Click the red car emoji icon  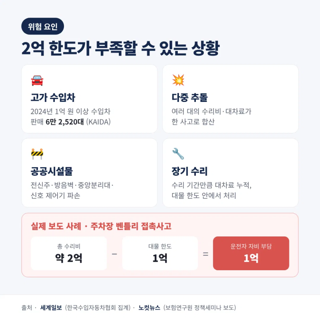[x=37, y=80]
